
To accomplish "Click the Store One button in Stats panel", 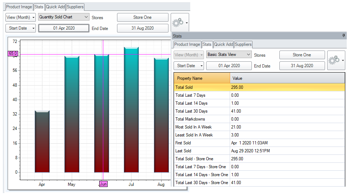I will pyautogui.click(x=302, y=55).
